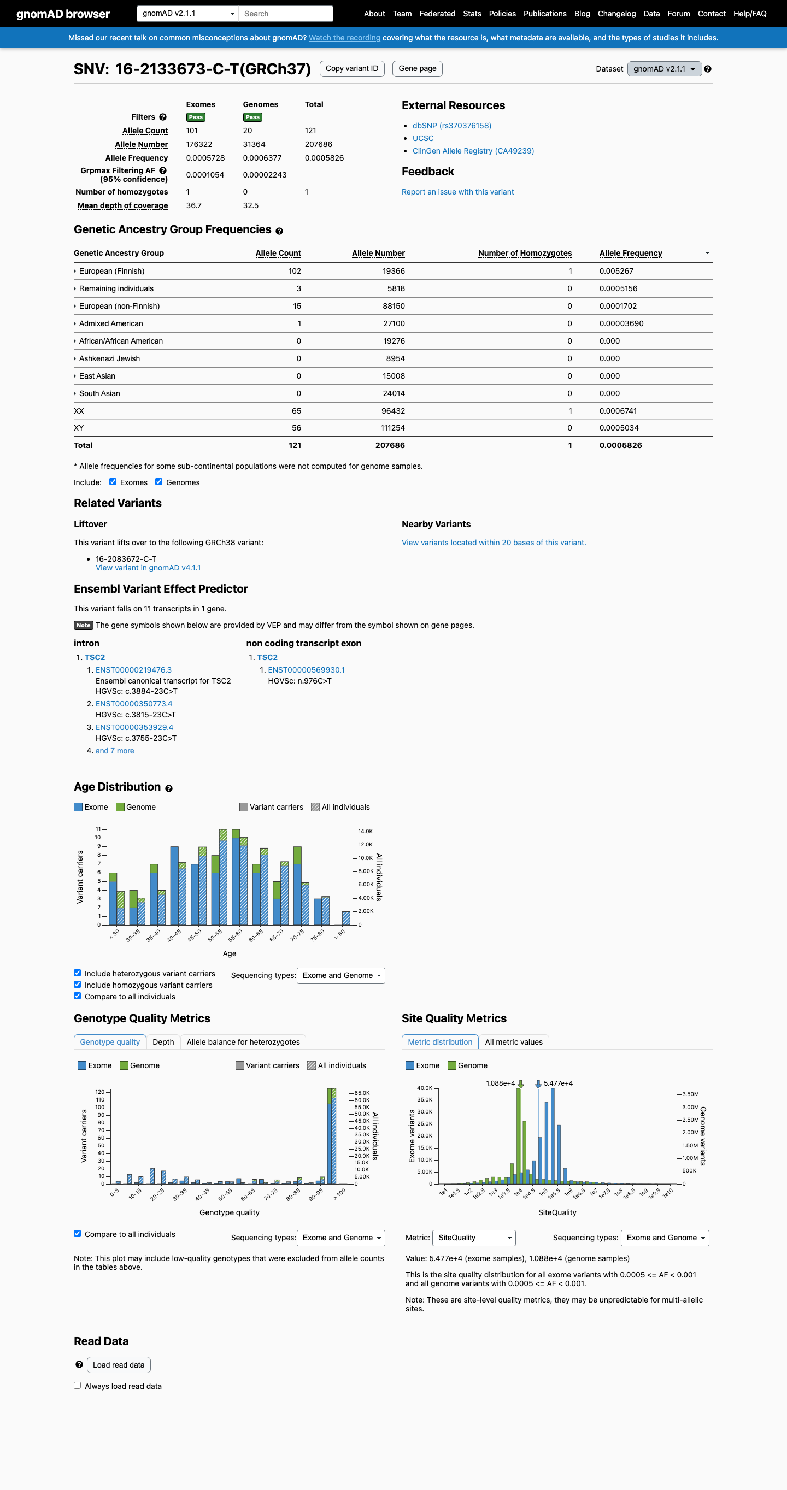Toggle Compare to all individuals under Genotype quality
This screenshot has width=787, height=1490.
click(78, 1234)
